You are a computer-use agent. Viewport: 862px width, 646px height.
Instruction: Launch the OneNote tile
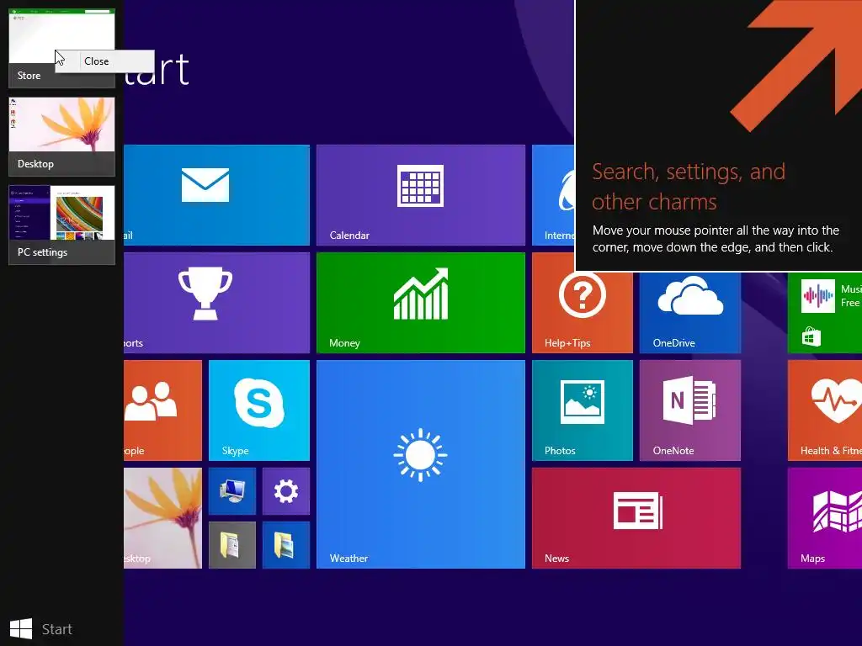point(690,410)
